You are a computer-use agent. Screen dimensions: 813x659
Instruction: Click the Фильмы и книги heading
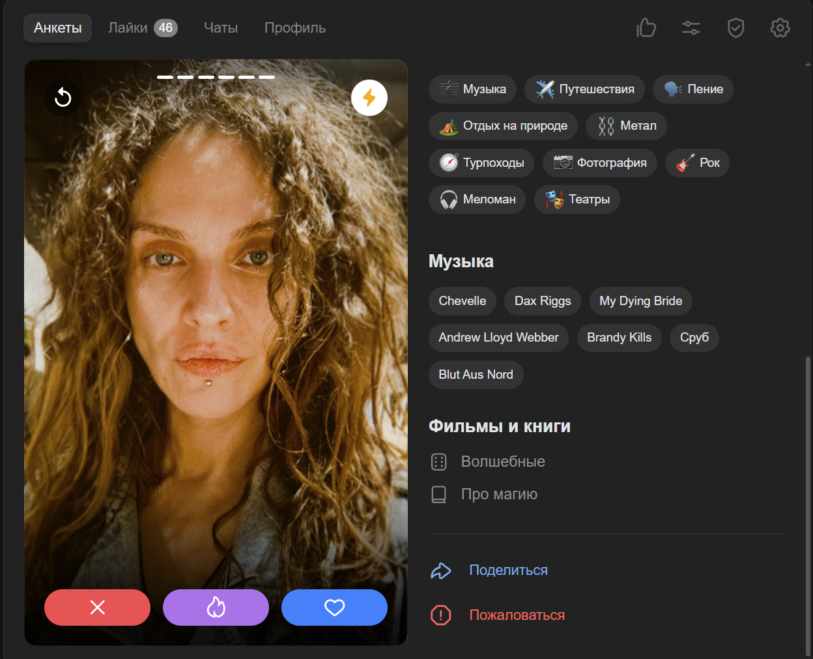500,426
